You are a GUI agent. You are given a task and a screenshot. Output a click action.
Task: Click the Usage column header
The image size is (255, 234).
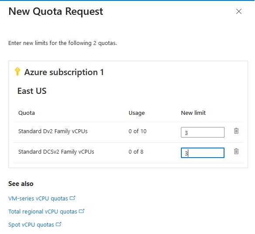[x=136, y=113]
